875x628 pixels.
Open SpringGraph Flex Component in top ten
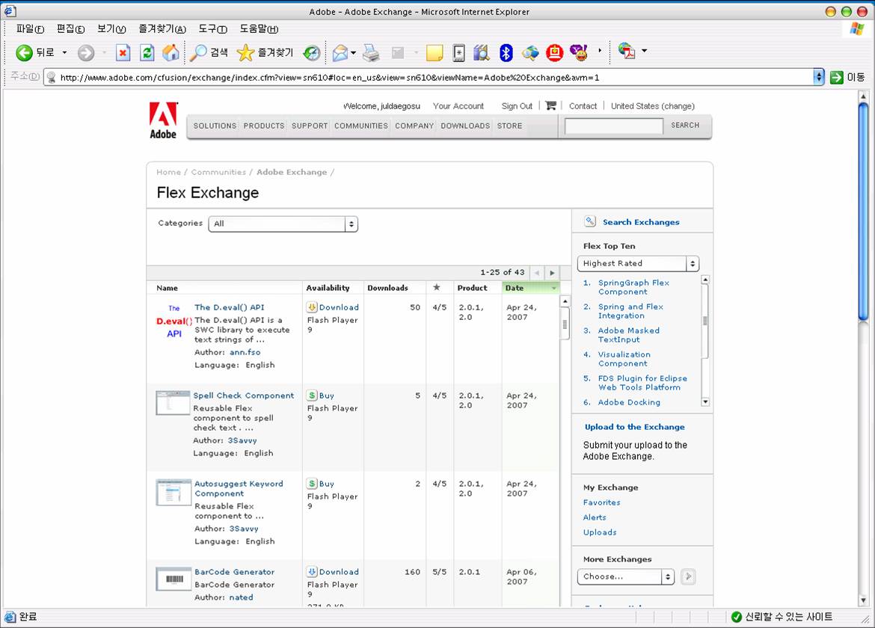coord(633,287)
